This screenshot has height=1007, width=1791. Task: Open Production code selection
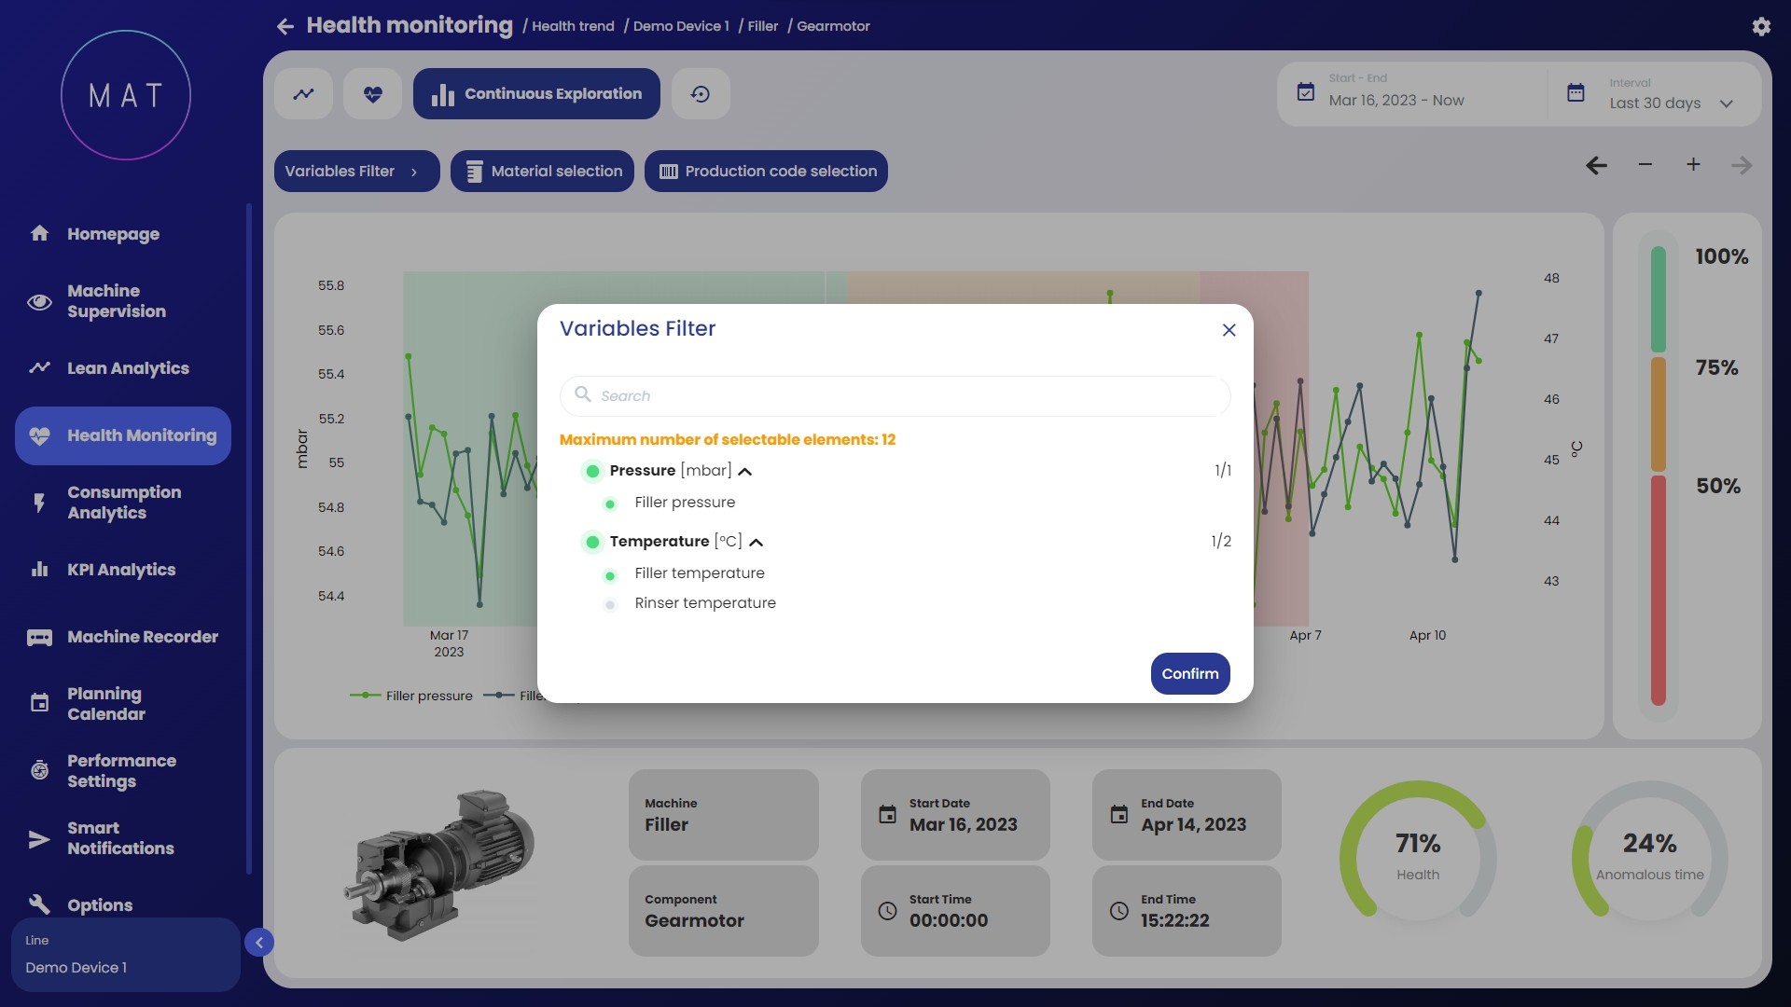tap(766, 172)
